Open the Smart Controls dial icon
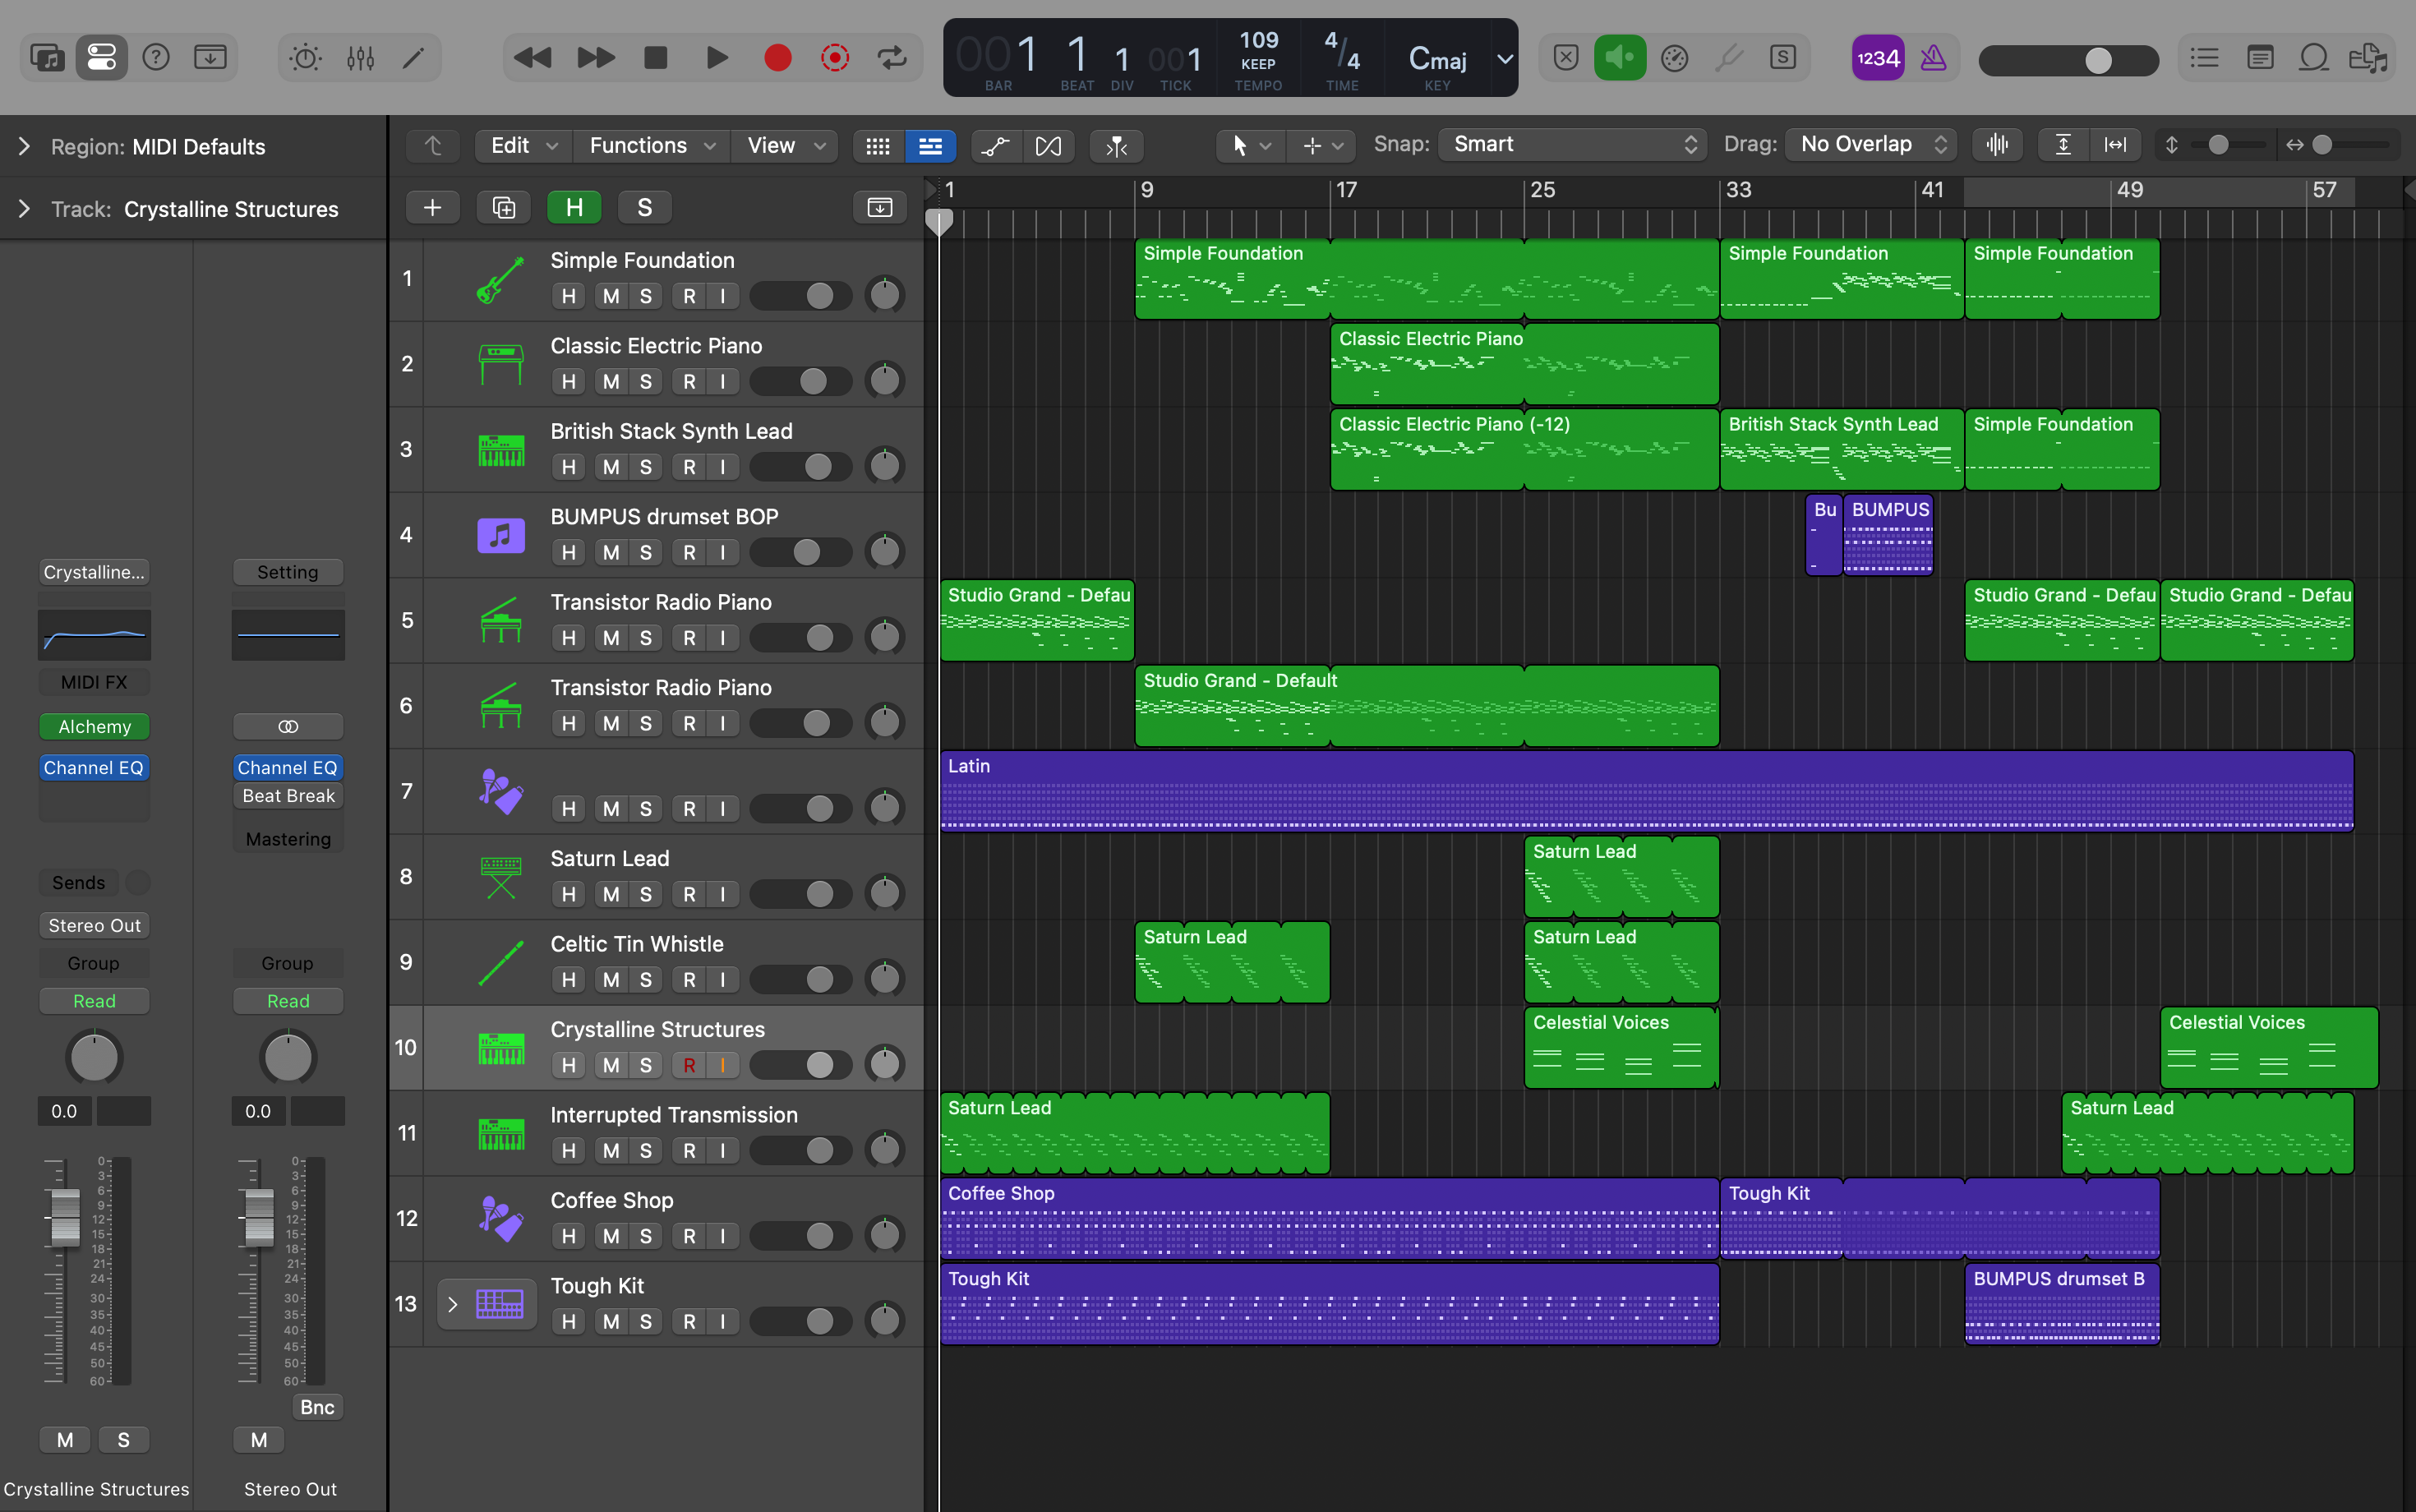The image size is (2416, 1512). (x=305, y=58)
